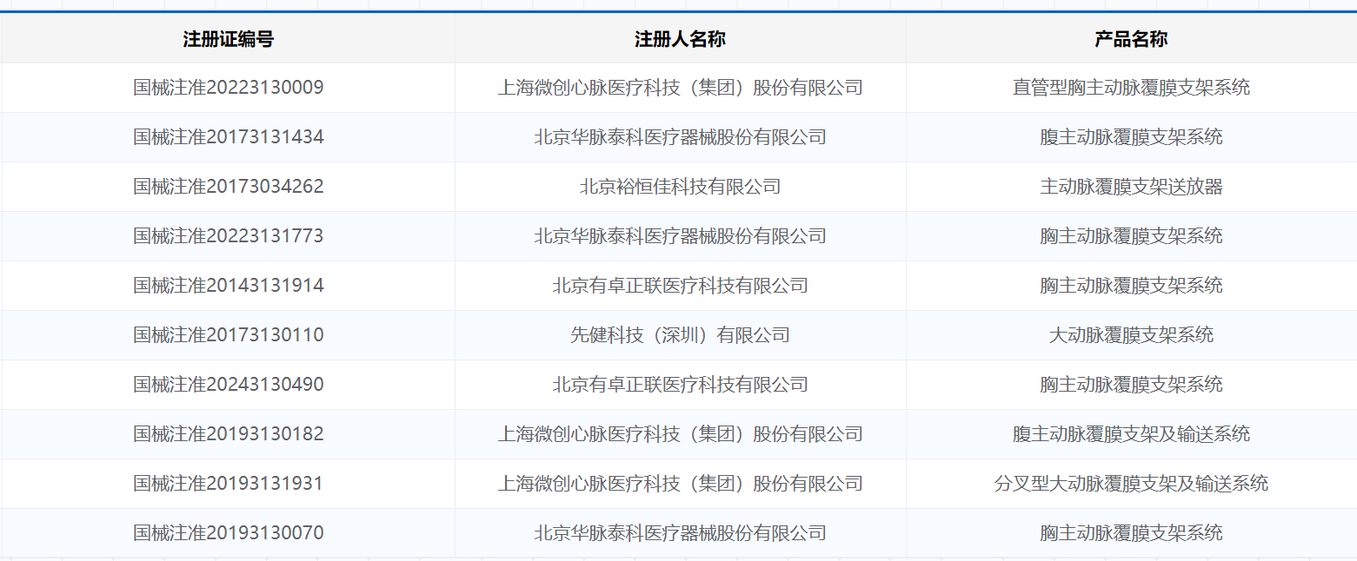The height and width of the screenshot is (561, 1357).
Task: Click the 注册人名称 column header
Action: point(680,39)
